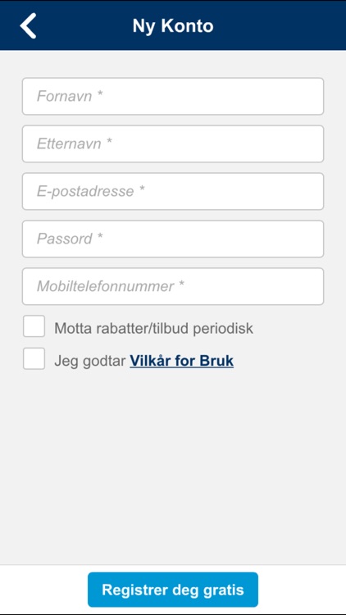
Task: Select the Etternavn text field
Action: (173, 144)
